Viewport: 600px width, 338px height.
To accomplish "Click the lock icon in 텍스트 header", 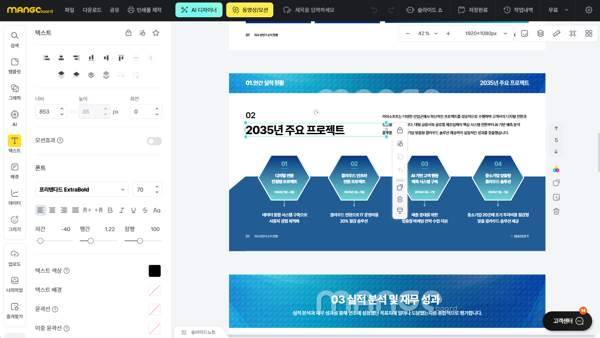I will (x=128, y=33).
